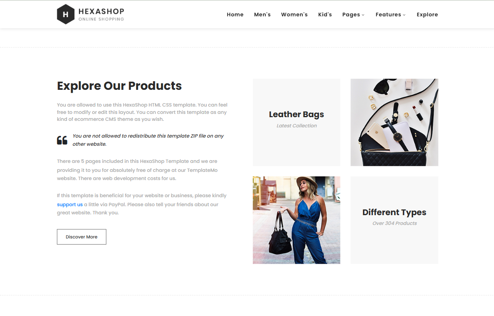Open the black handbag accessories image
Viewport: 494px width, 316px height.
point(394,122)
